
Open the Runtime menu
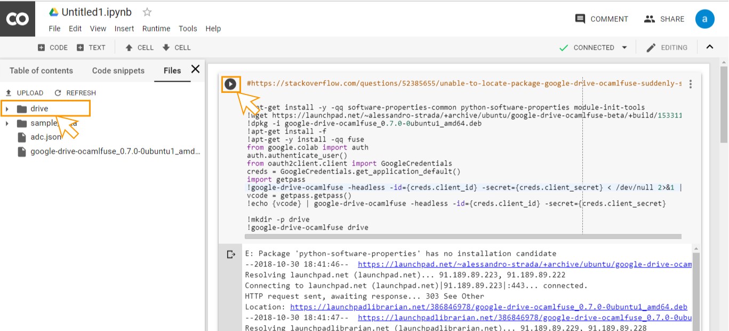coord(156,29)
